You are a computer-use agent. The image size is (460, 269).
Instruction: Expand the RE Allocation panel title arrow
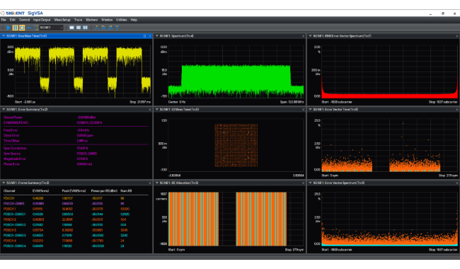157,183
